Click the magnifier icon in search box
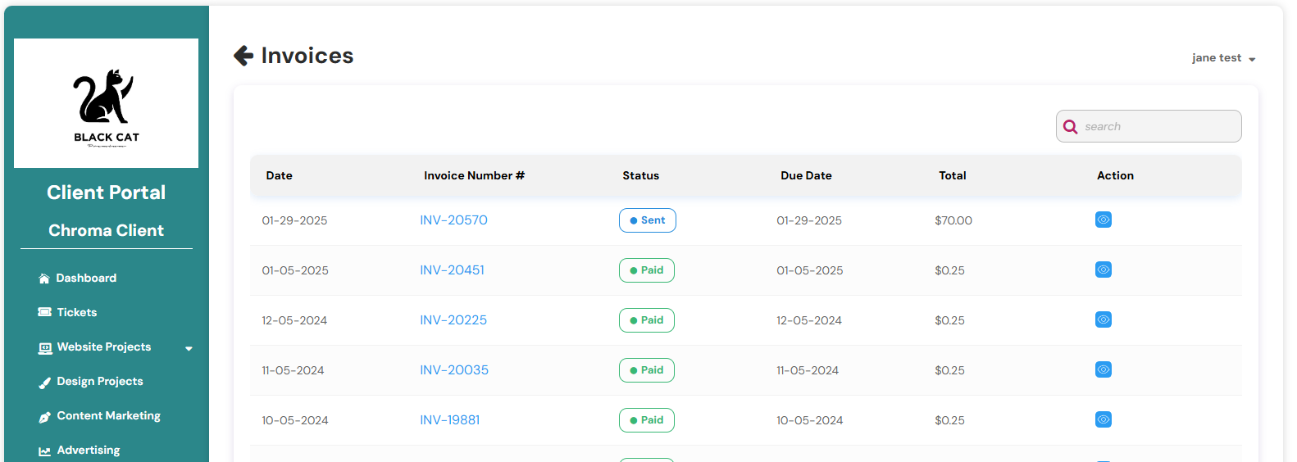Image resolution: width=1297 pixels, height=462 pixels. pyautogui.click(x=1070, y=127)
